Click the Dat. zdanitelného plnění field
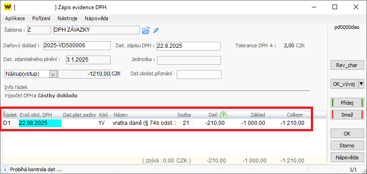Screen dimensions: 367x174 pyautogui.click(x=88, y=60)
